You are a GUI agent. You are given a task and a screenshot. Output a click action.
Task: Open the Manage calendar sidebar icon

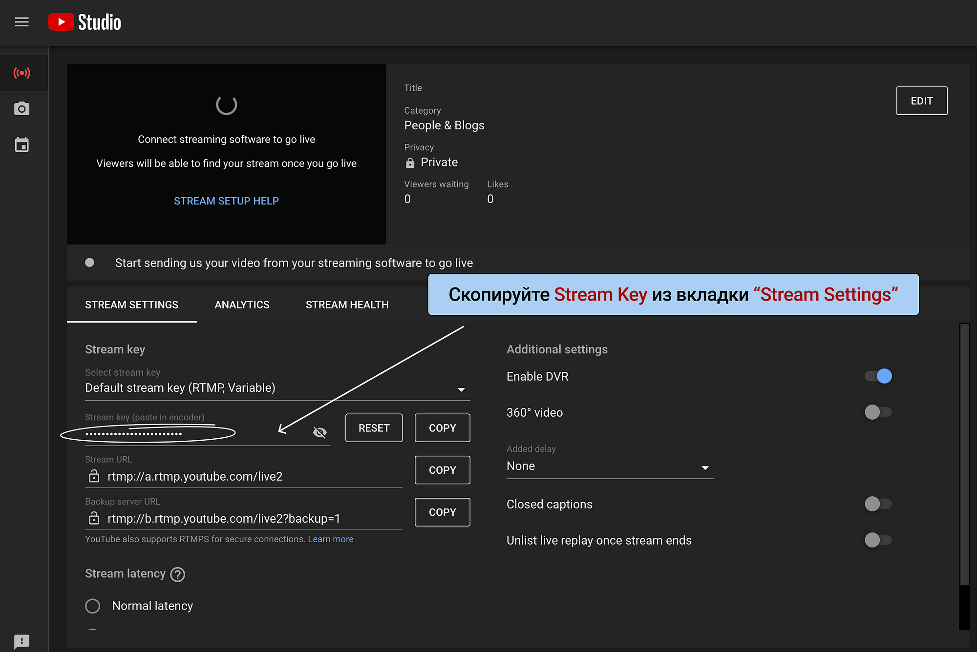pyautogui.click(x=22, y=144)
